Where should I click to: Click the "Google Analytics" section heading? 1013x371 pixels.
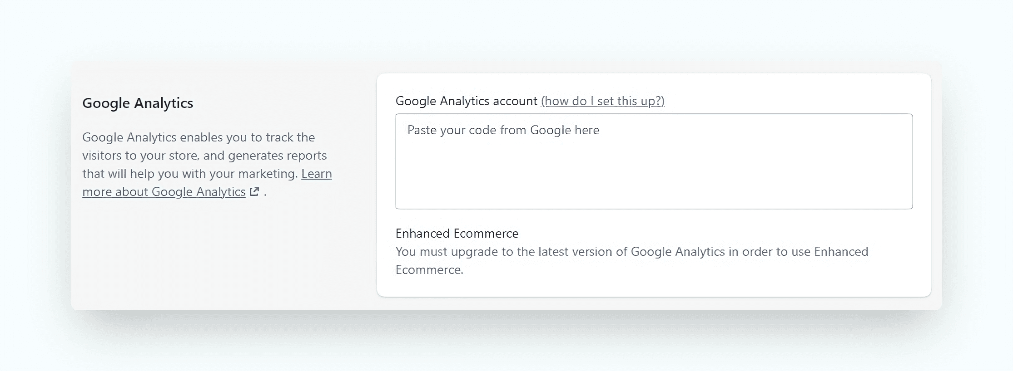[x=138, y=103]
